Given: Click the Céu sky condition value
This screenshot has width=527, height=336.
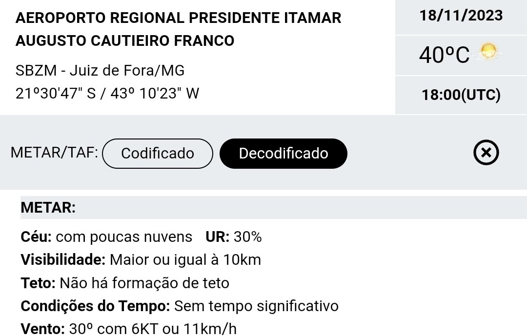Looking at the screenshot, I should click(123, 237).
